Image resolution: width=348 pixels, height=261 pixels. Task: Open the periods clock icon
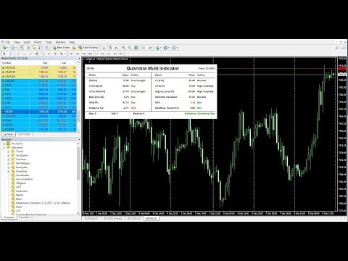tap(165, 48)
